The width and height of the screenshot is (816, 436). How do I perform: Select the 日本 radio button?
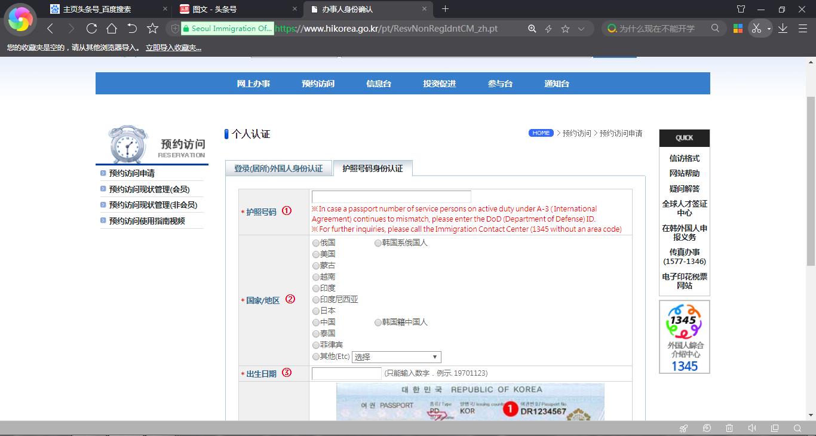tap(316, 311)
